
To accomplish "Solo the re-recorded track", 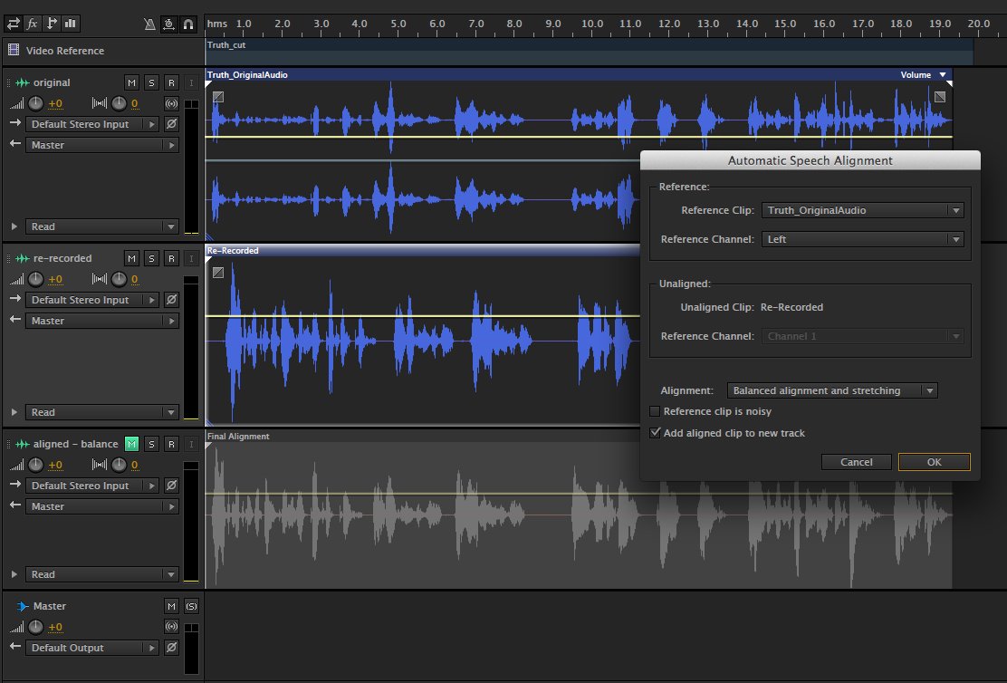I will point(151,258).
